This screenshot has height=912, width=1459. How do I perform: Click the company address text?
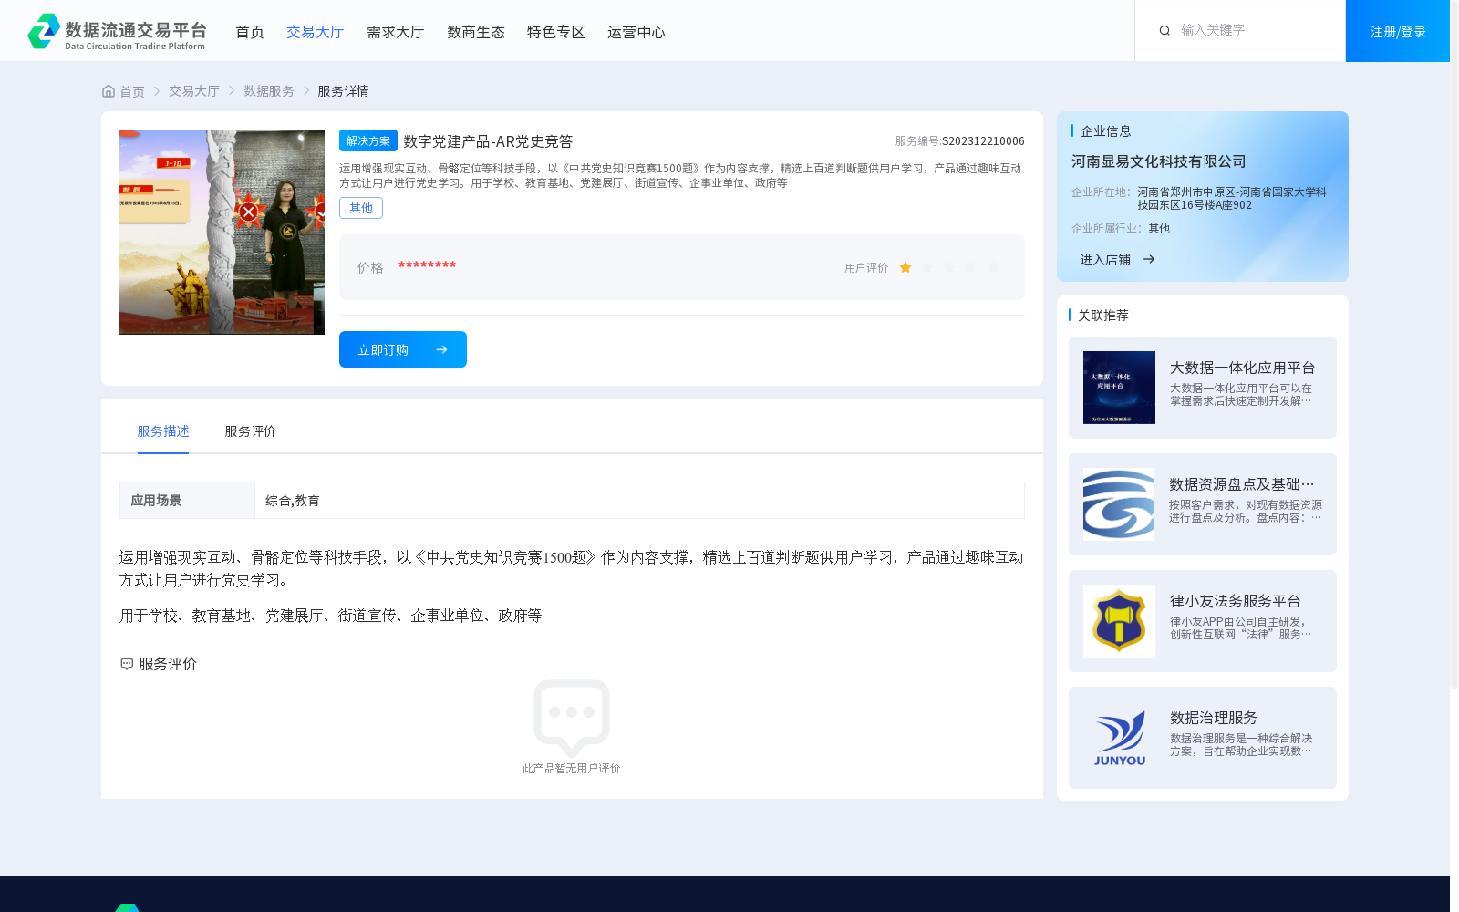(1232, 199)
